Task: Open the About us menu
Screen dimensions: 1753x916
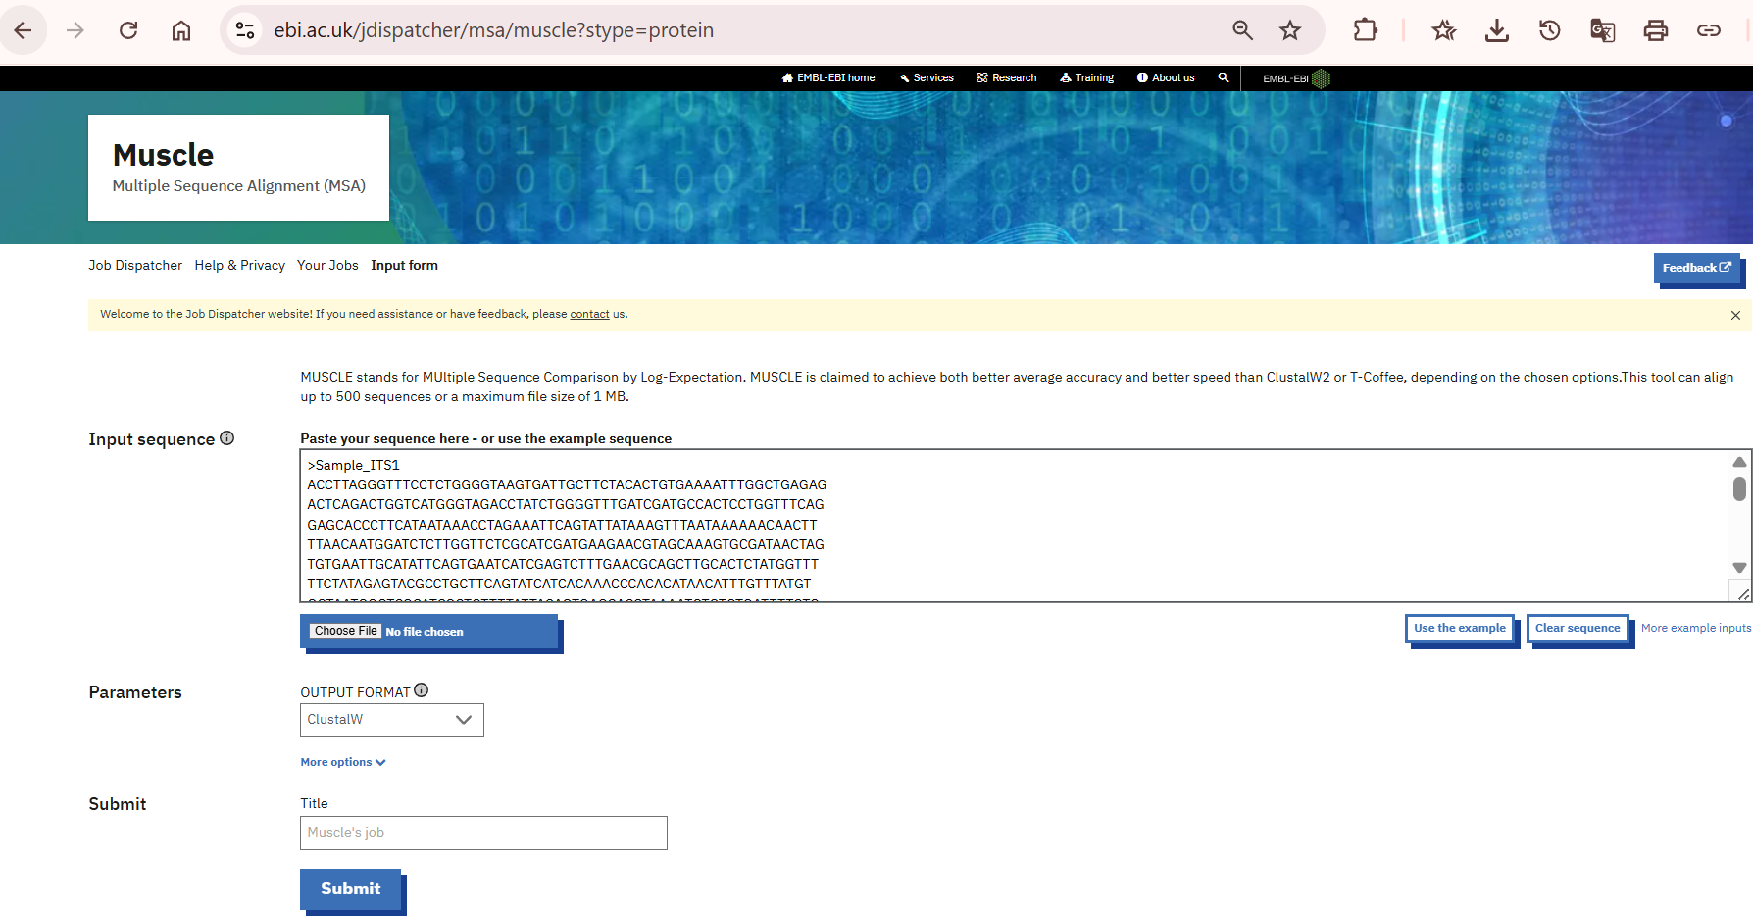Action: 1166,77
